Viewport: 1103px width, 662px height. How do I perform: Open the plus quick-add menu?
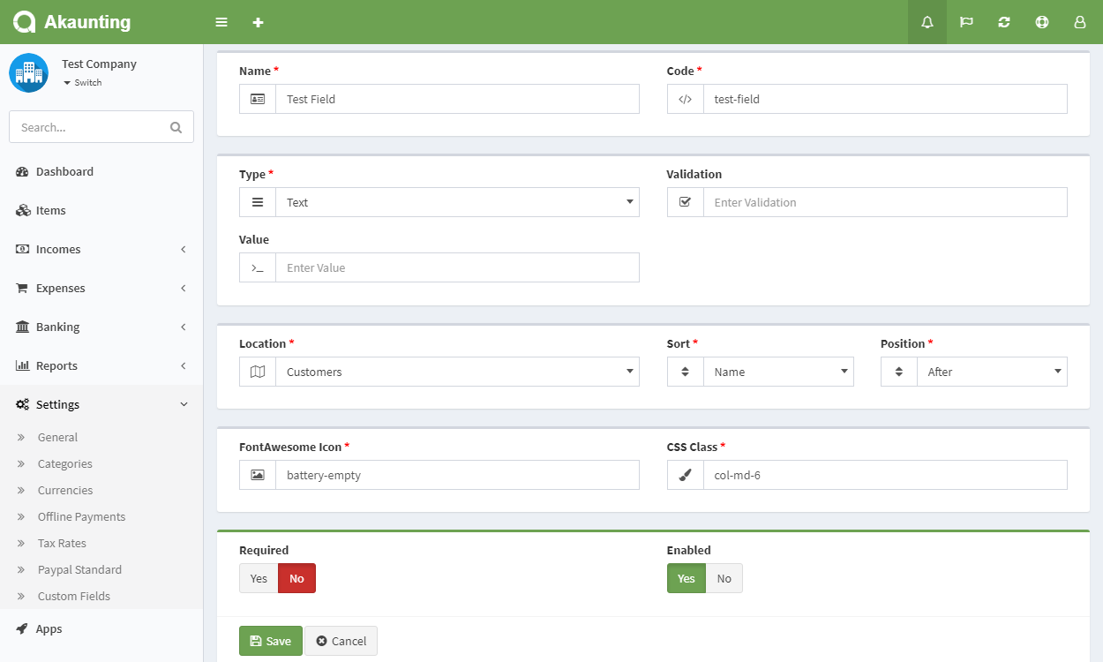(258, 22)
